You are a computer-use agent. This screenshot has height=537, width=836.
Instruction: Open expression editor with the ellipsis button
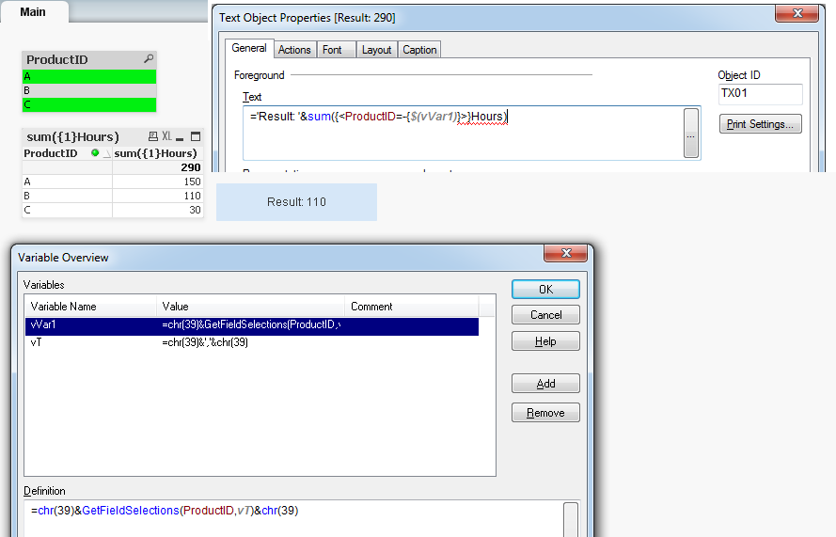[691, 134]
